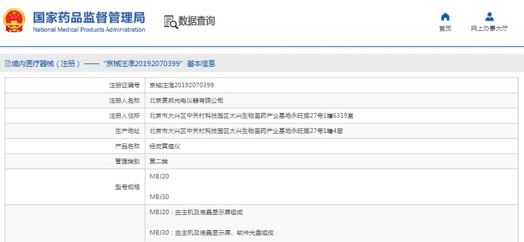Select line MBJ20：由主机及液晶显示屏组成
The image size is (524, 242).
tap(196, 213)
